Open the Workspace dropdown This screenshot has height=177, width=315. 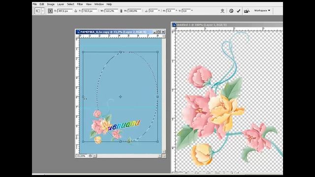click(262, 10)
